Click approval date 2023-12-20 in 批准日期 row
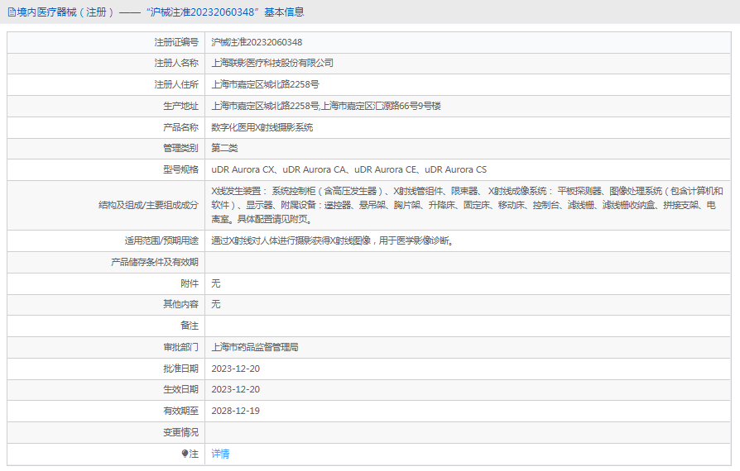This screenshot has width=740, height=471. pos(236,369)
